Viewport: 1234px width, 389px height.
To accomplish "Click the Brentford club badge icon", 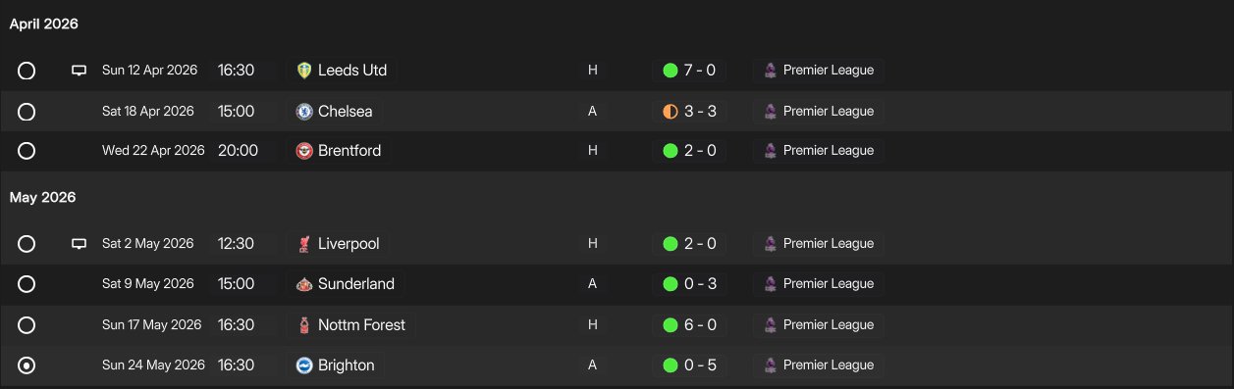I will [x=304, y=151].
